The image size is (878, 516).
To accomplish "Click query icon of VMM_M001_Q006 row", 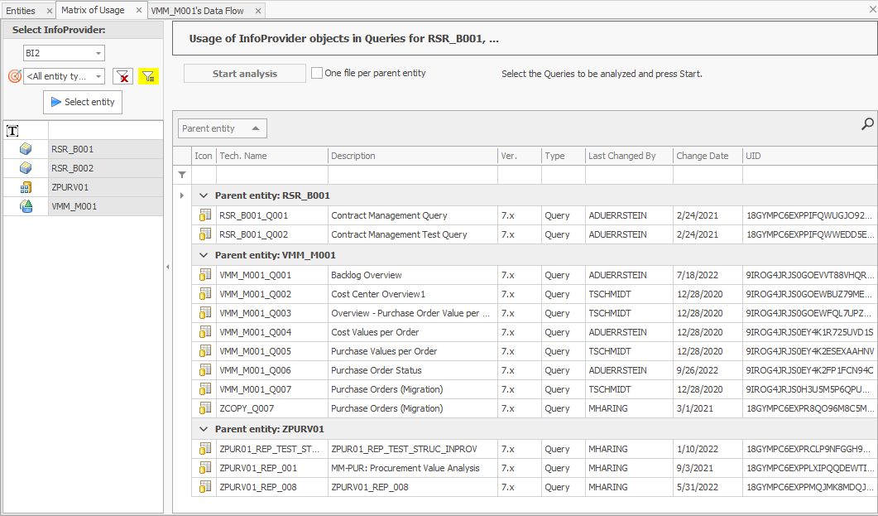I will pos(204,370).
